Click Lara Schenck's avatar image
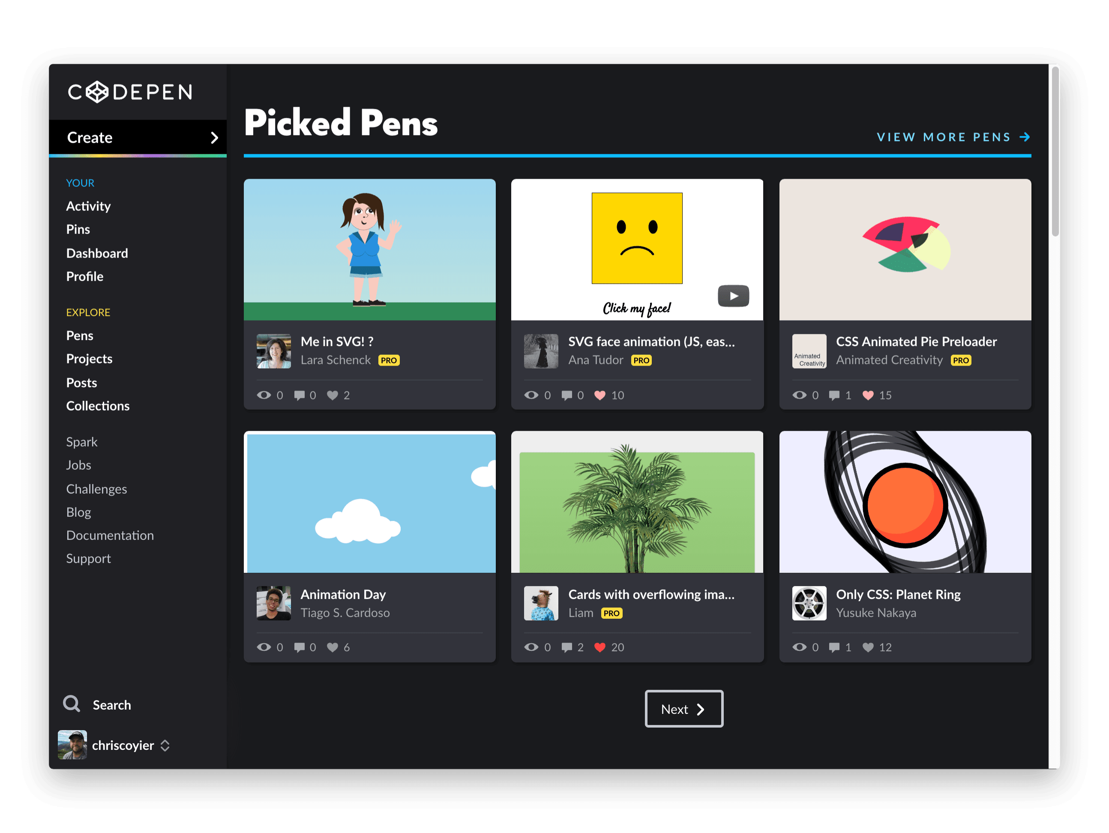This screenshot has width=1109, height=833. pos(274,351)
